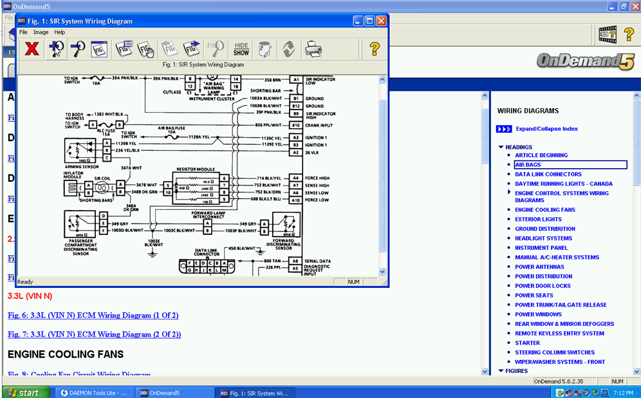The image size is (641, 398).
Task: Collapse the HEADINGS section
Action: coord(501,147)
